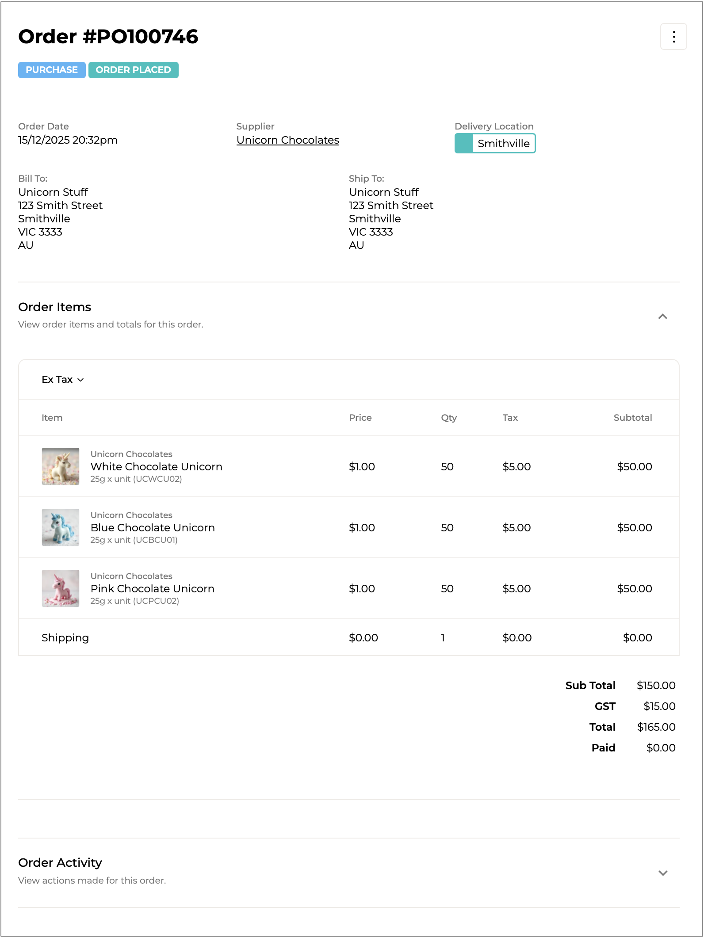This screenshot has height=938, width=704.
Task: Click the Order Activity heading
Action: click(x=60, y=862)
